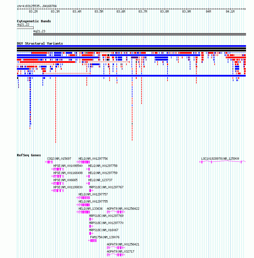Click the HELQ|NM_001297755 transcript label
Image resolution: width=254 pixels, height=258 pixels.
tap(93, 201)
